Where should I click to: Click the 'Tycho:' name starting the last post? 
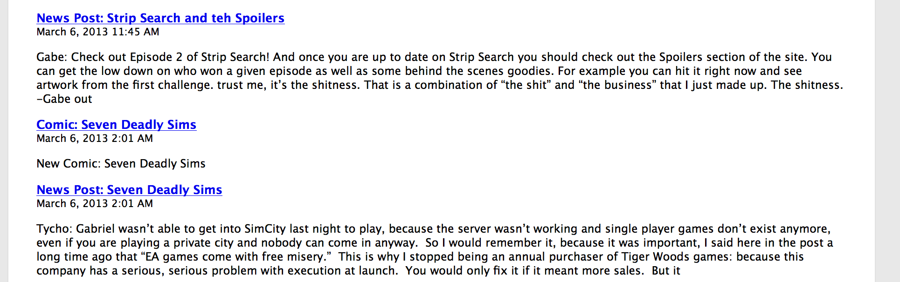click(55, 229)
